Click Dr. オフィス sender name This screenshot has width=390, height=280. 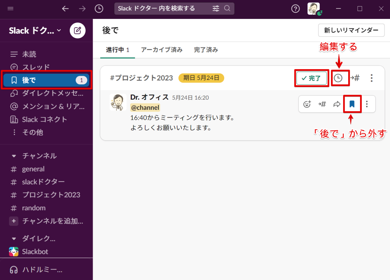149,97
